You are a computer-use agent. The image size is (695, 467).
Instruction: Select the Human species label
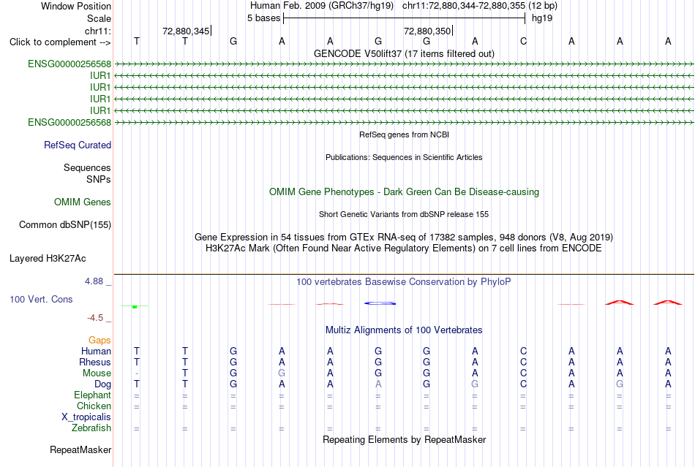(x=96, y=351)
